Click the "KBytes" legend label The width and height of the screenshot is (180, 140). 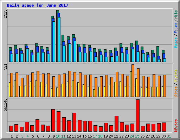coord(176,126)
